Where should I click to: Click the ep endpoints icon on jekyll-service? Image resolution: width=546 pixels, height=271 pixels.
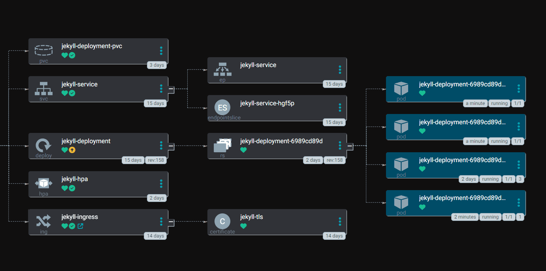[222, 69]
